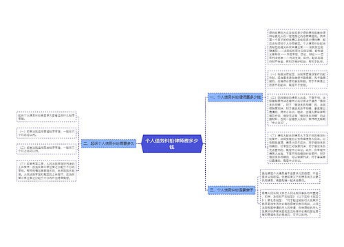Click the note starting 起诉个人债务纠纷需要多久
This screenshot has height=247, width=344.
click(47, 117)
